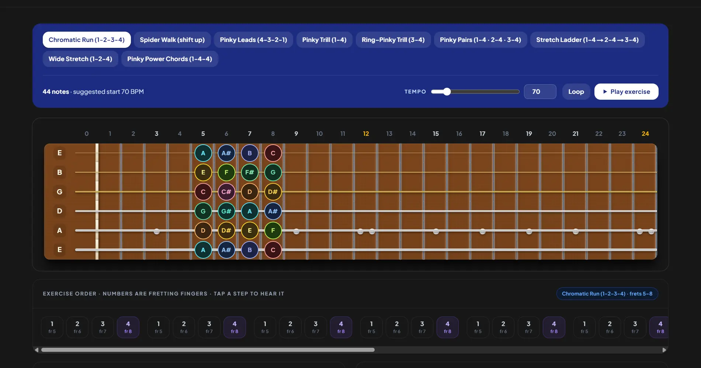The image size is (701, 368).
Task: Select the Chromatic Run (1-2-3-4) exercise
Action: tap(87, 40)
